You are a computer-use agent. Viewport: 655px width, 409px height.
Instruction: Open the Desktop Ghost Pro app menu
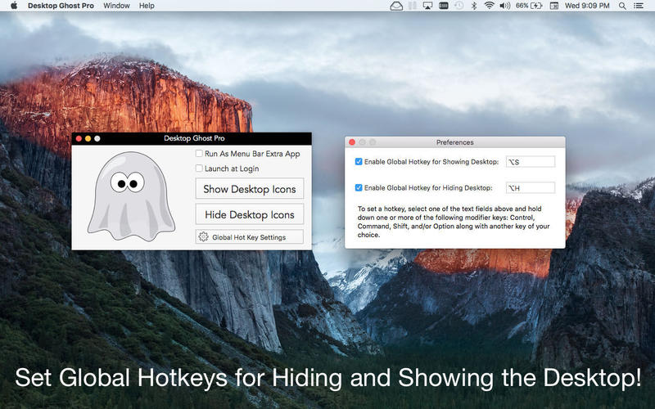coord(61,6)
